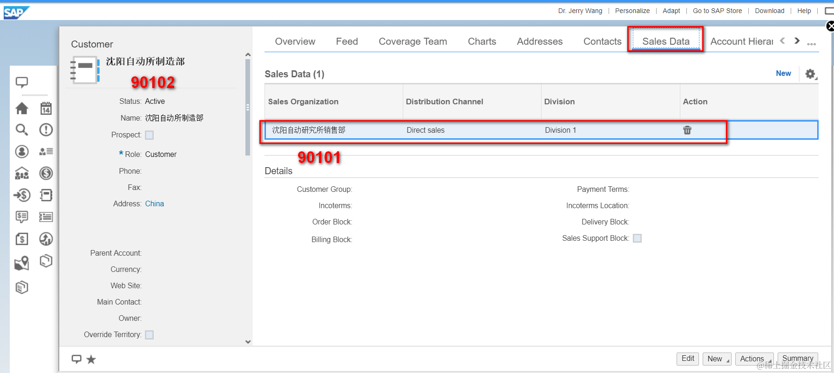
Task: Open the Actions dropdown button
Action: tap(754, 359)
